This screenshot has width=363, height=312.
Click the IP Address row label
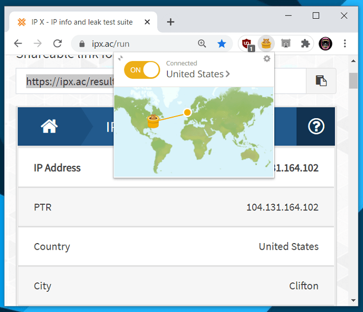[x=57, y=168]
